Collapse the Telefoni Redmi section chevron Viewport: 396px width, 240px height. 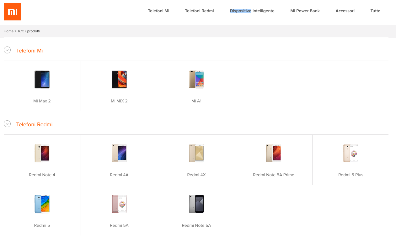[x=7, y=124]
